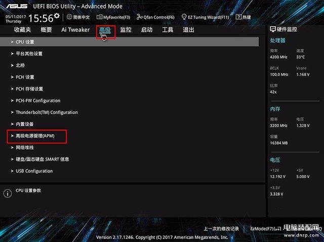Click the 处理器 section heading
The width and height of the screenshot is (324, 242).
coord(277,41)
